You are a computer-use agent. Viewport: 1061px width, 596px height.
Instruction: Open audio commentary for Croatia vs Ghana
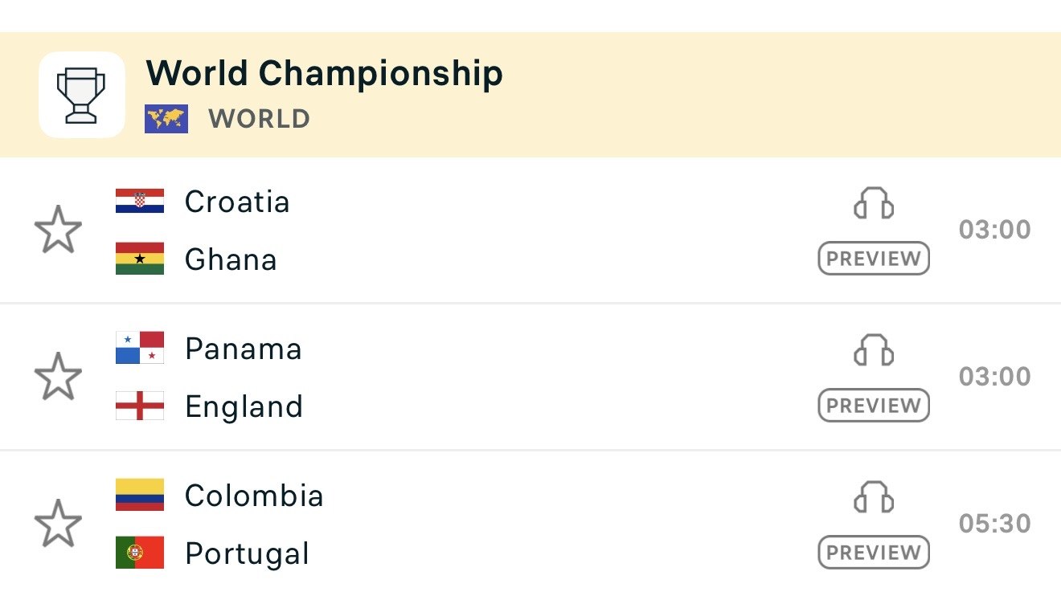(x=874, y=203)
